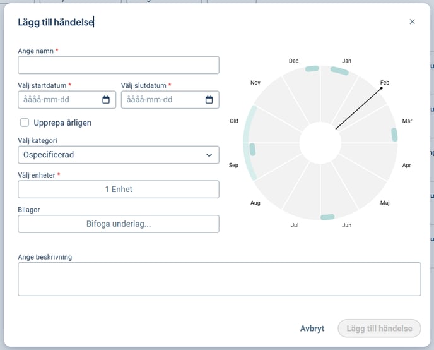Screen dimensions: 434x350
Task: Click the chevron arrow in Ospecificerad dropdown
Action: [209, 155]
